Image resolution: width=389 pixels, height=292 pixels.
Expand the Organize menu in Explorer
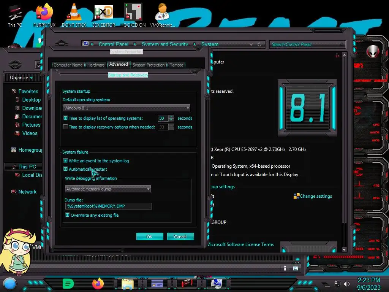coord(21,78)
